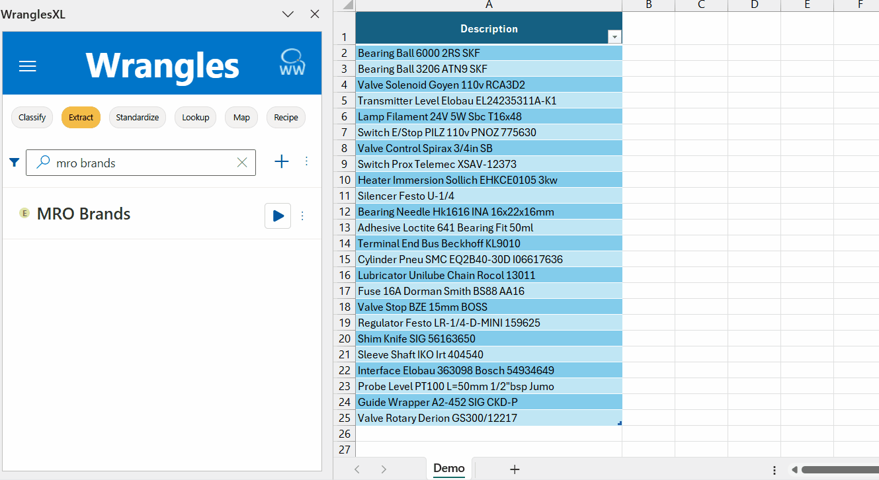Toggle the Extract filter chip
879x480 pixels.
(81, 118)
